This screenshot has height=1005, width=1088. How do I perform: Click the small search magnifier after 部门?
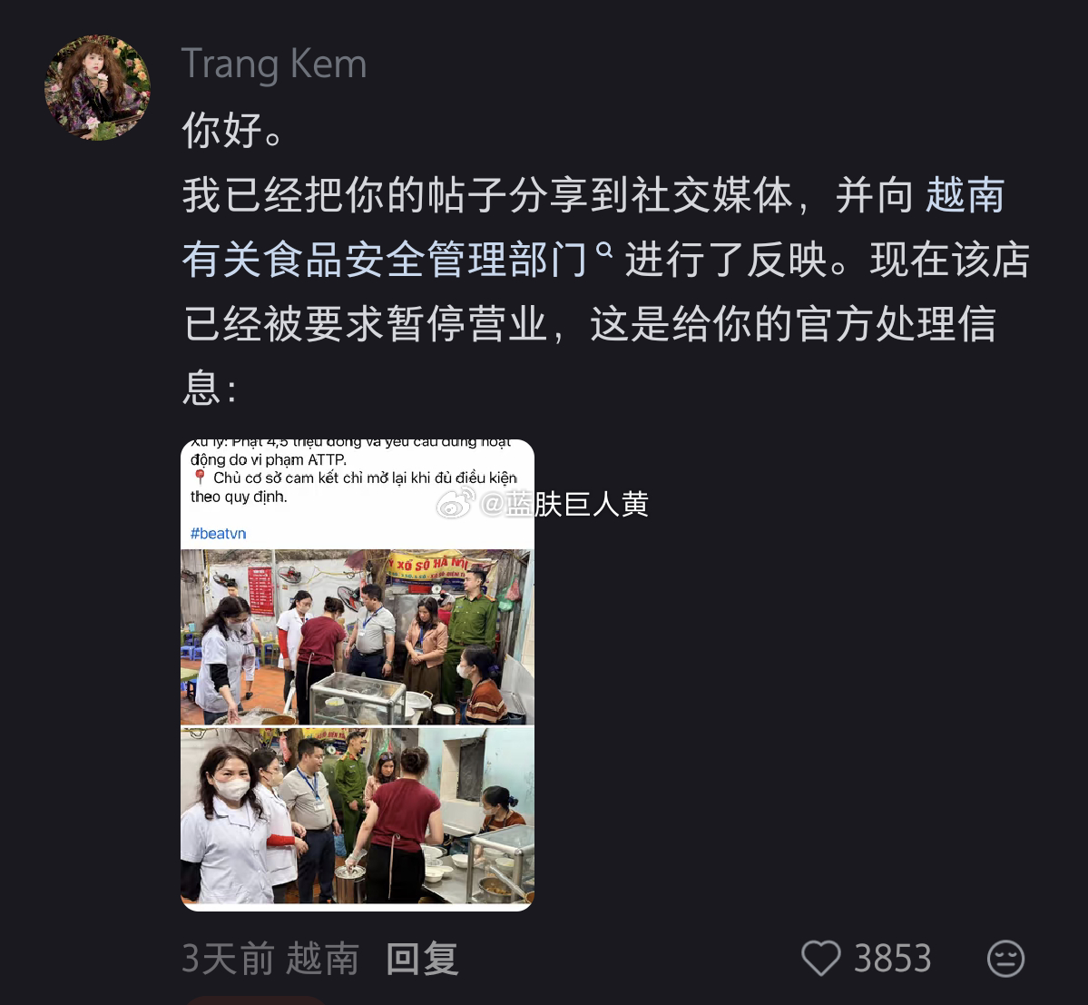coord(604,249)
